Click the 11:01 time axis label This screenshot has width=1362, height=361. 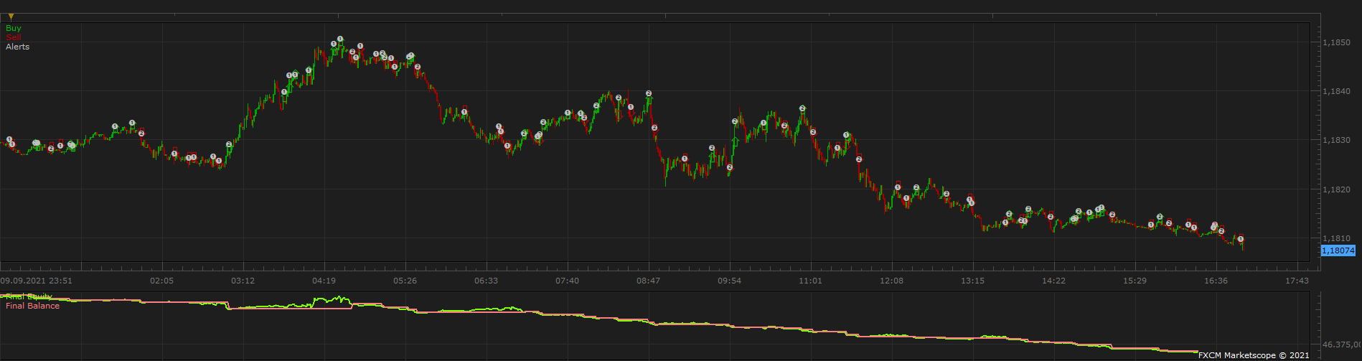[810, 281]
